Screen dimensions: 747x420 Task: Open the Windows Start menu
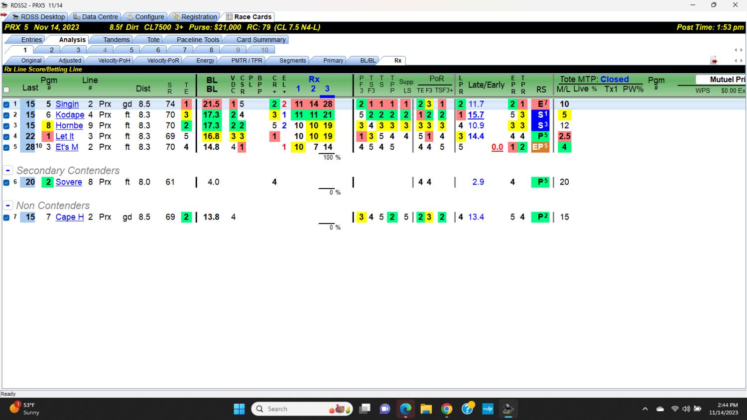pyautogui.click(x=239, y=409)
